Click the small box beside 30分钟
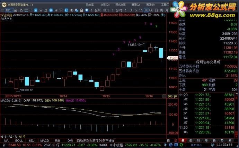The image size is (239, 148). (x=164, y=96)
